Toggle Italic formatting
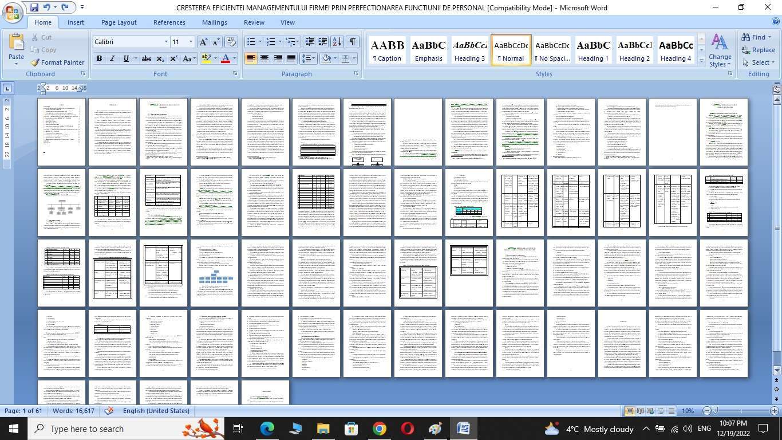The width and height of the screenshot is (782, 440). pyautogui.click(x=112, y=58)
